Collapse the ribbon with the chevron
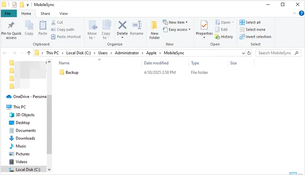The height and width of the screenshot is (175, 305). coord(294,13)
